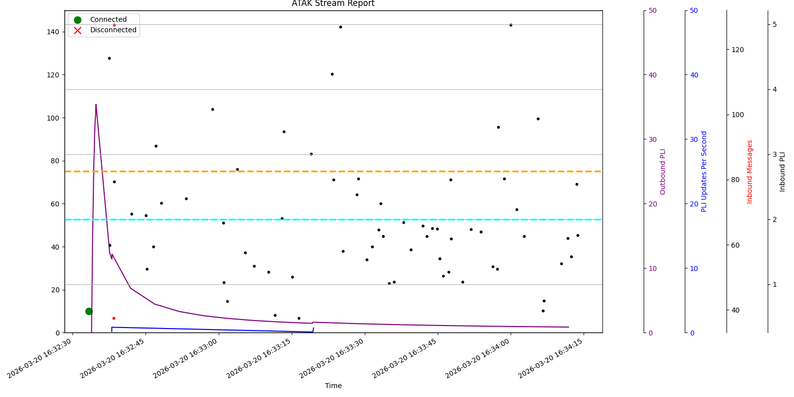Click the "Time" x-axis label
The height and width of the screenshot is (397, 794).
[333, 386]
